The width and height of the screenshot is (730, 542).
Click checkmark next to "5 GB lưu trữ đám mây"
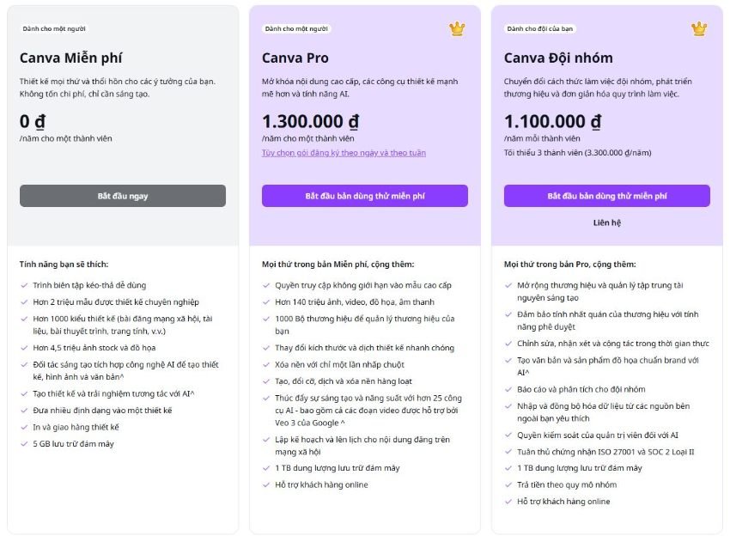click(24, 444)
